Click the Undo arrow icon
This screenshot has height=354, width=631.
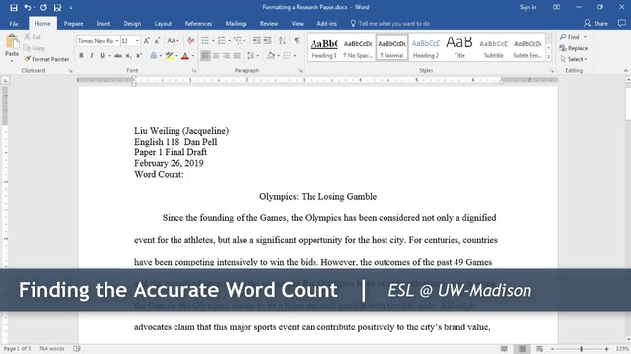[x=27, y=7]
